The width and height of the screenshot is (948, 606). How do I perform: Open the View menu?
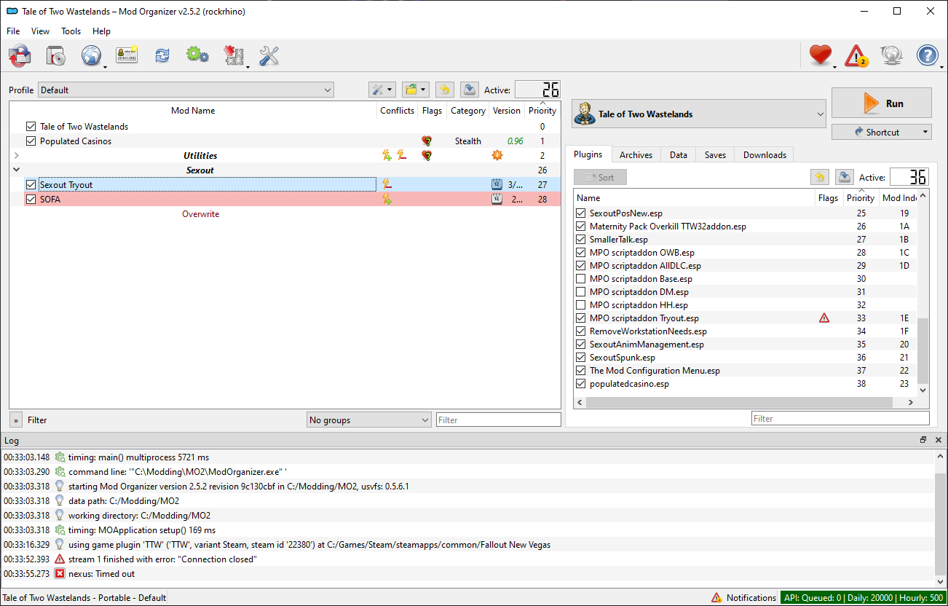(x=41, y=31)
